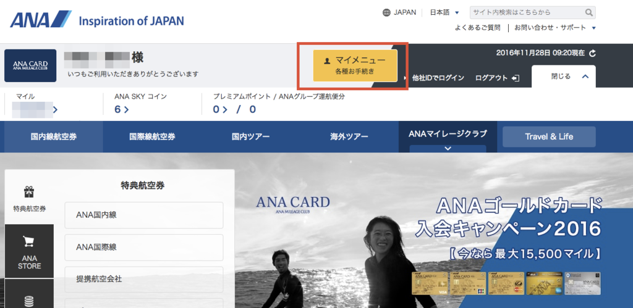633x308 pixels.
Task: Click the 特典航空券 panel heading
Action: click(x=143, y=185)
